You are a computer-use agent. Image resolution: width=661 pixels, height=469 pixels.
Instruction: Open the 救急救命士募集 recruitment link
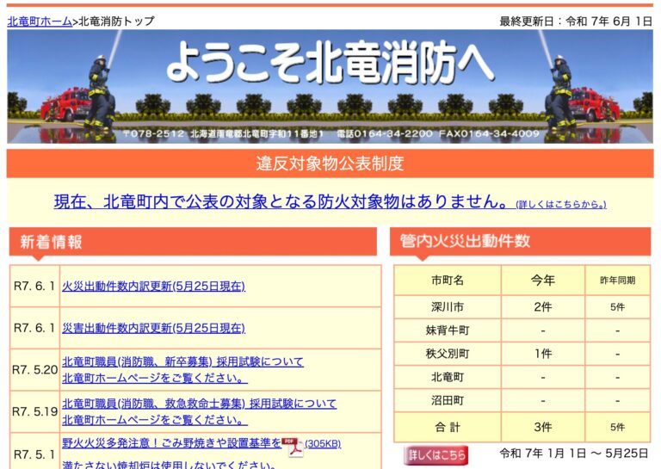tap(199, 404)
